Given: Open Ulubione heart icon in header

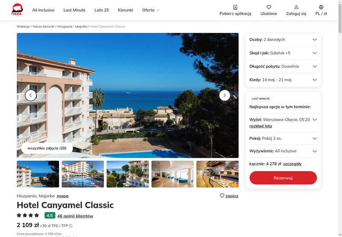Looking at the screenshot, I should click(x=269, y=7).
